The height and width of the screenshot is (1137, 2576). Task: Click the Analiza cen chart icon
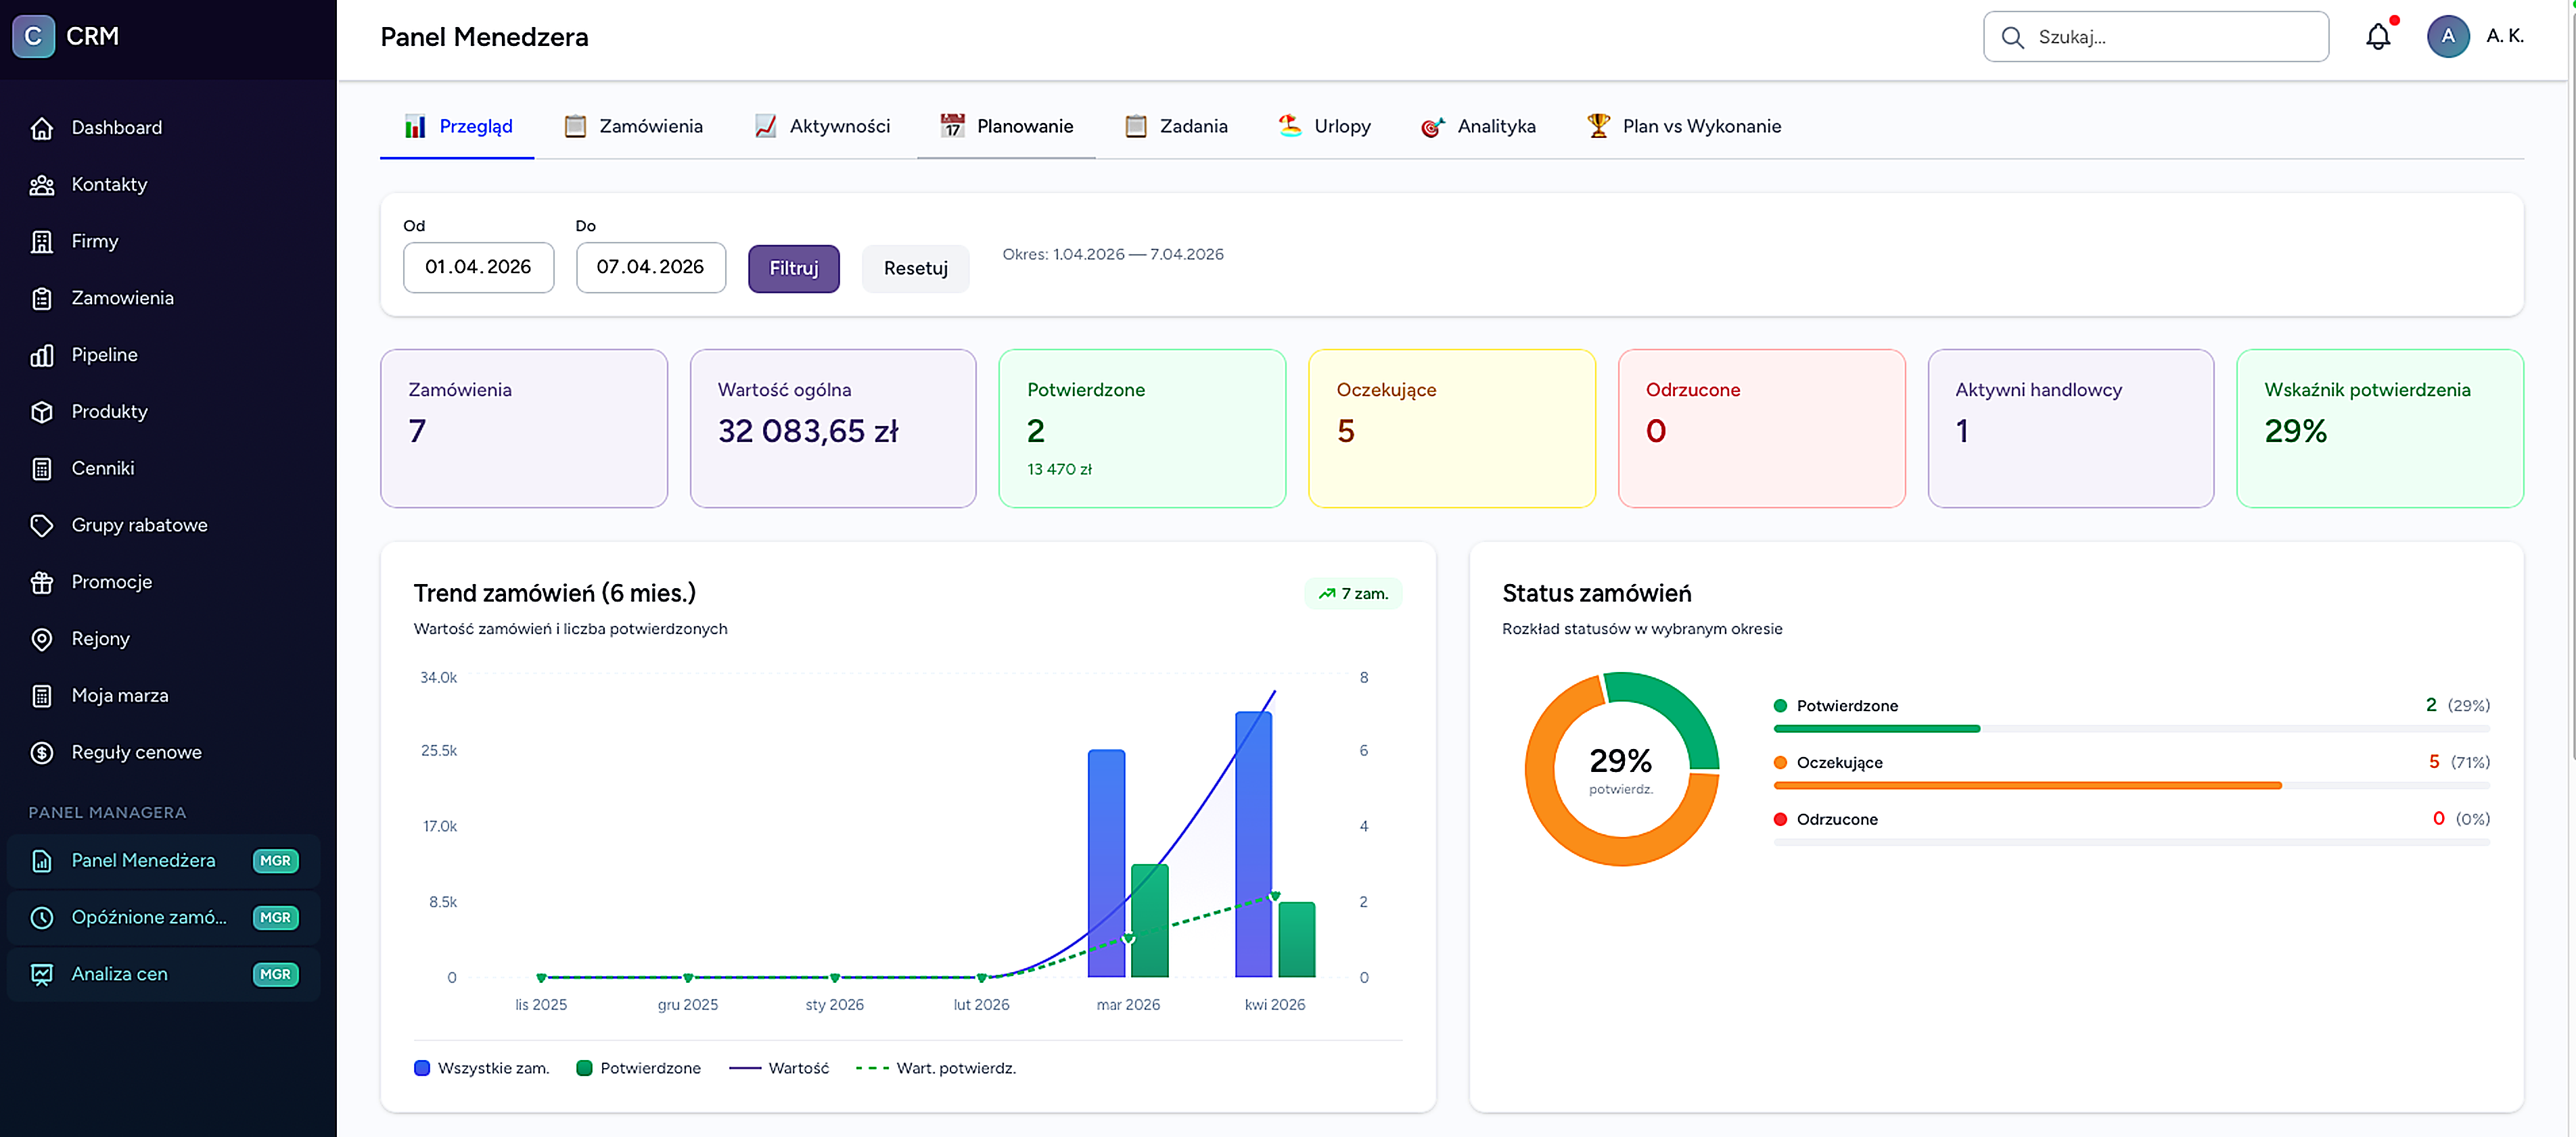point(42,974)
